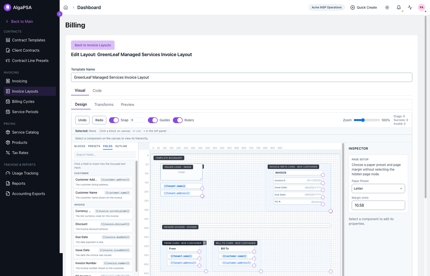Open the Paper Preset Letter dropdown
This screenshot has height=276, width=430.
point(378,188)
